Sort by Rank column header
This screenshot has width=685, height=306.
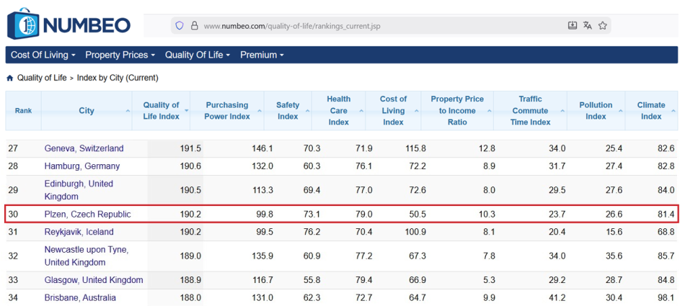(23, 111)
